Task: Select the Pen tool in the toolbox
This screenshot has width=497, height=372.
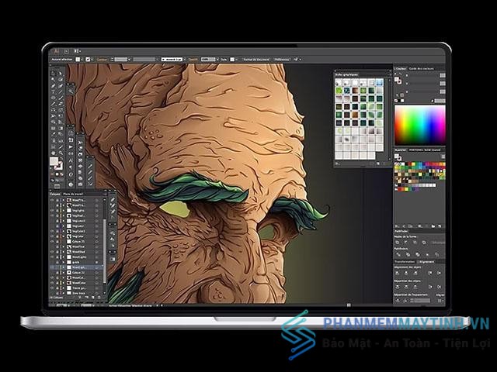Action: click(x=54, y=85)
